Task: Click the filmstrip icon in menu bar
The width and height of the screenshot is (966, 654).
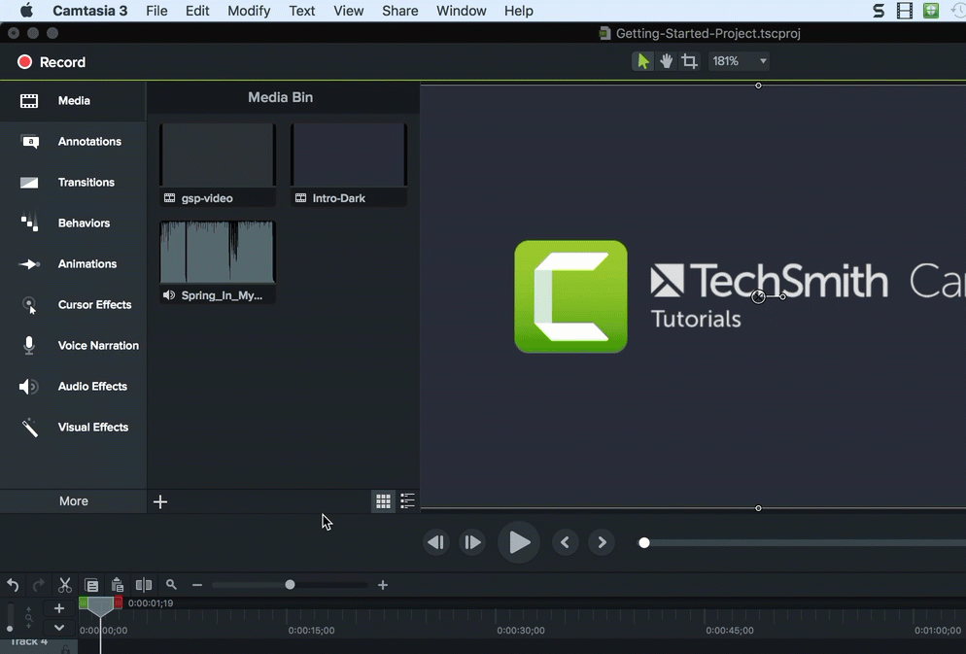Action: click(905, 11)
